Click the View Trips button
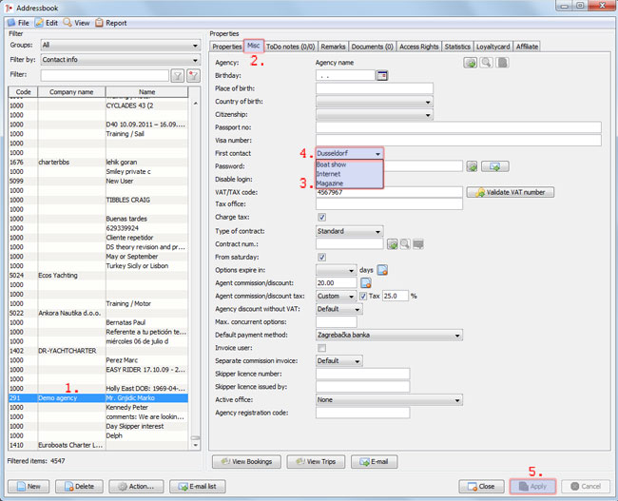618x501 pixels. [316, 462]
